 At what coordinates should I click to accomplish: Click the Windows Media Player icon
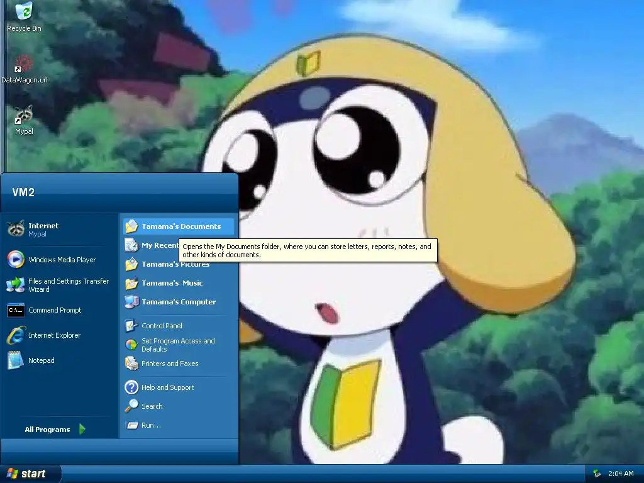16,260
